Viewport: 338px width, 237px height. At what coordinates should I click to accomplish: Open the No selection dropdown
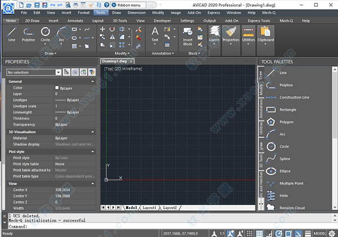58,73
